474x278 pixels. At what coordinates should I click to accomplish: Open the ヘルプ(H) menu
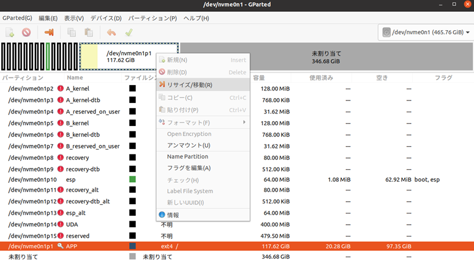(x=196, y=18)
